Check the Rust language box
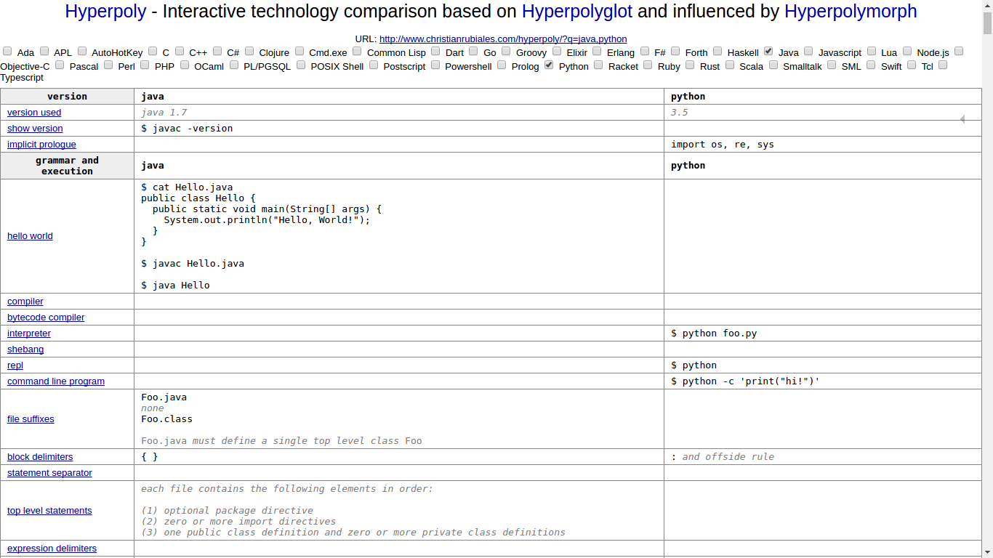This screenshot has width=993, height=558. pos(691,65)
